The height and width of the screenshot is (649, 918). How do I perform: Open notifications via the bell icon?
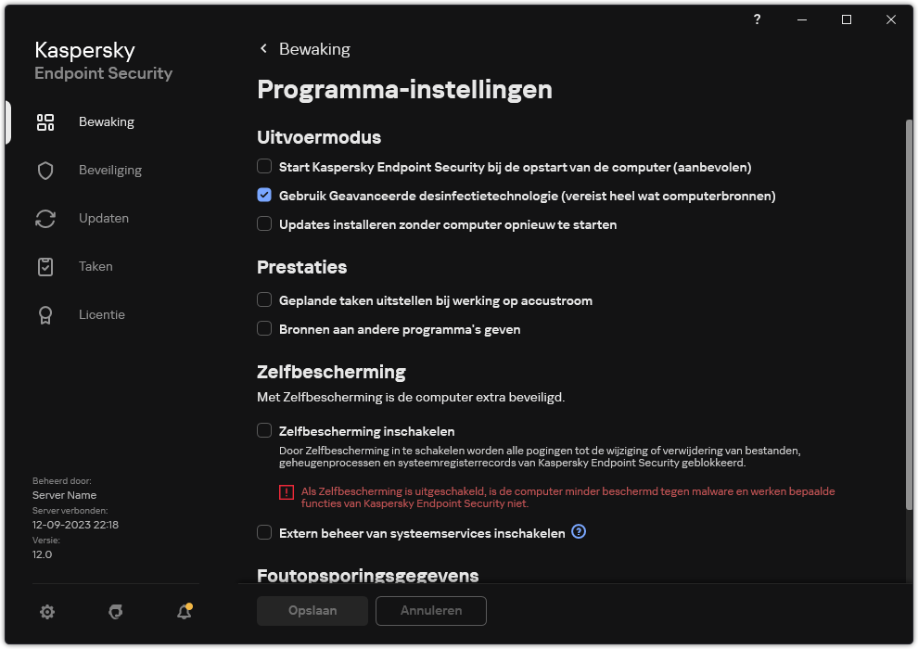[184, 612]
